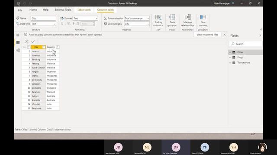Switch to Column tools tab
277x155 pixels.
point(106,10)
